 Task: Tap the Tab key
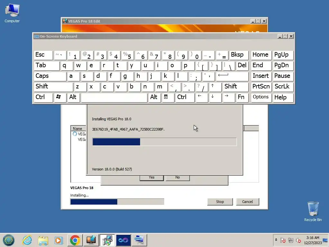coord(47,66)
